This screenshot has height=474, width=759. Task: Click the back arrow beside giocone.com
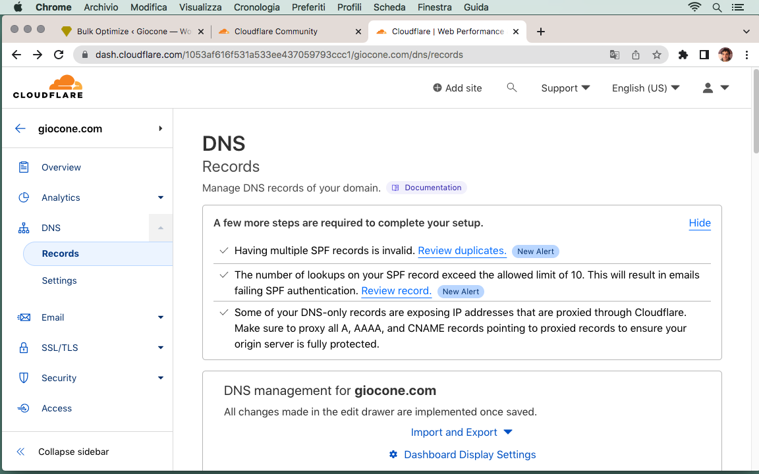point(20,128)
